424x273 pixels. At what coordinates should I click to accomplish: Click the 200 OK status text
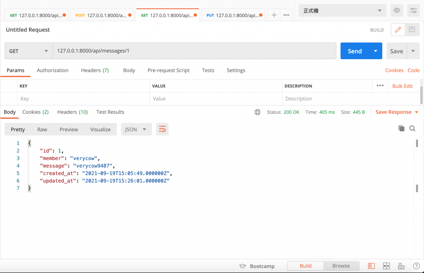click(x=291, y=112)
